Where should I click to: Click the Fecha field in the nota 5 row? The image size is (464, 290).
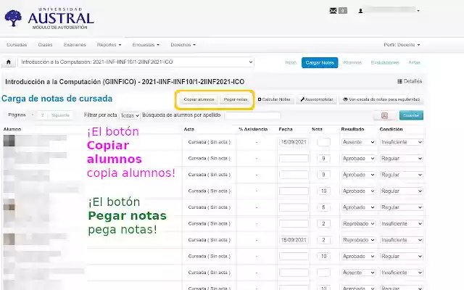294,207
